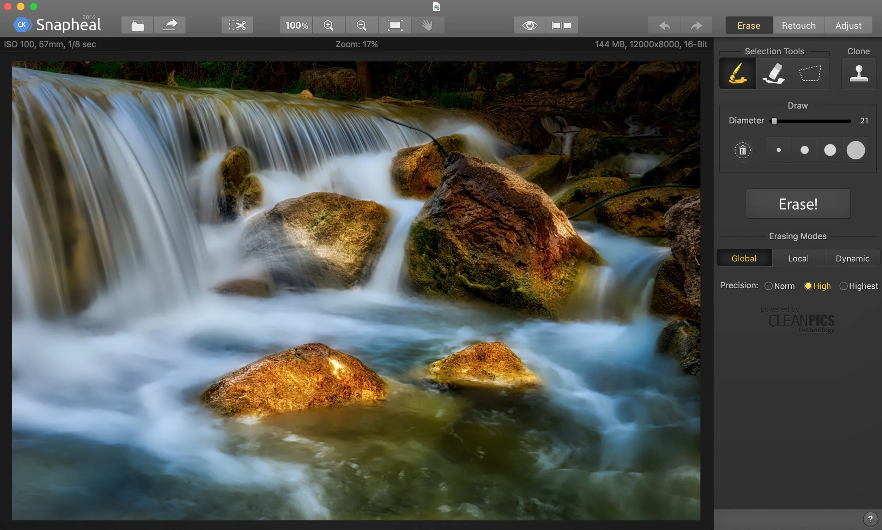This screenshot has width=882, height=530.
Task: Choose the polygonal lasso selection tool
Action: [810, 73]
